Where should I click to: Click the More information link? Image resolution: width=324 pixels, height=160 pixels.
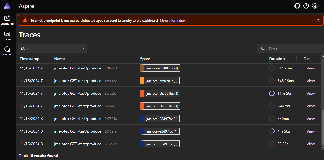click(x=173, y=20)
